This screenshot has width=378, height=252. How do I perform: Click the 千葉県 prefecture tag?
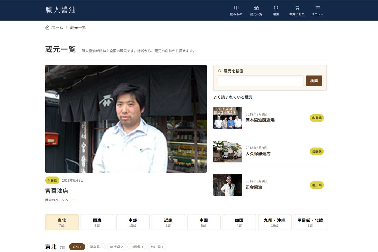pos(52,180)
